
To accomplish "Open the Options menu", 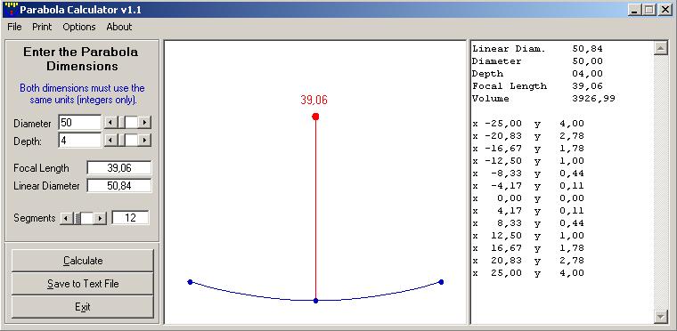I will tap(79, 27).
